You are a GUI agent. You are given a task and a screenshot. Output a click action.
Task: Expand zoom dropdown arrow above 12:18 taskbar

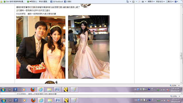coord(179,86)
